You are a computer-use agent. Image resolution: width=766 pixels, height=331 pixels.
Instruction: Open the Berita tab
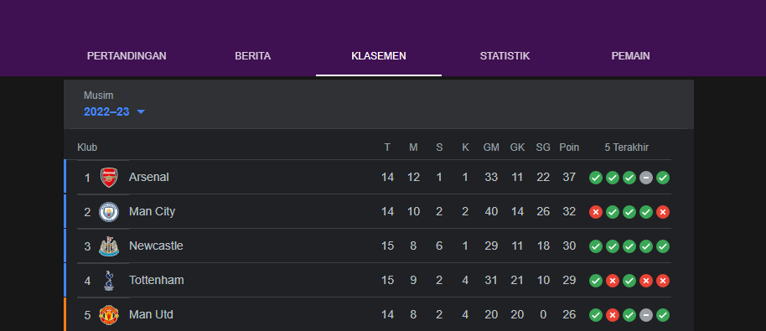pyautogui.click(x=252, y=56)
